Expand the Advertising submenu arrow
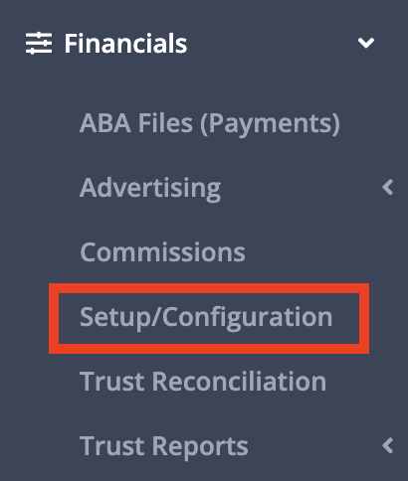408x481 pixels. (x=388, y=188)
